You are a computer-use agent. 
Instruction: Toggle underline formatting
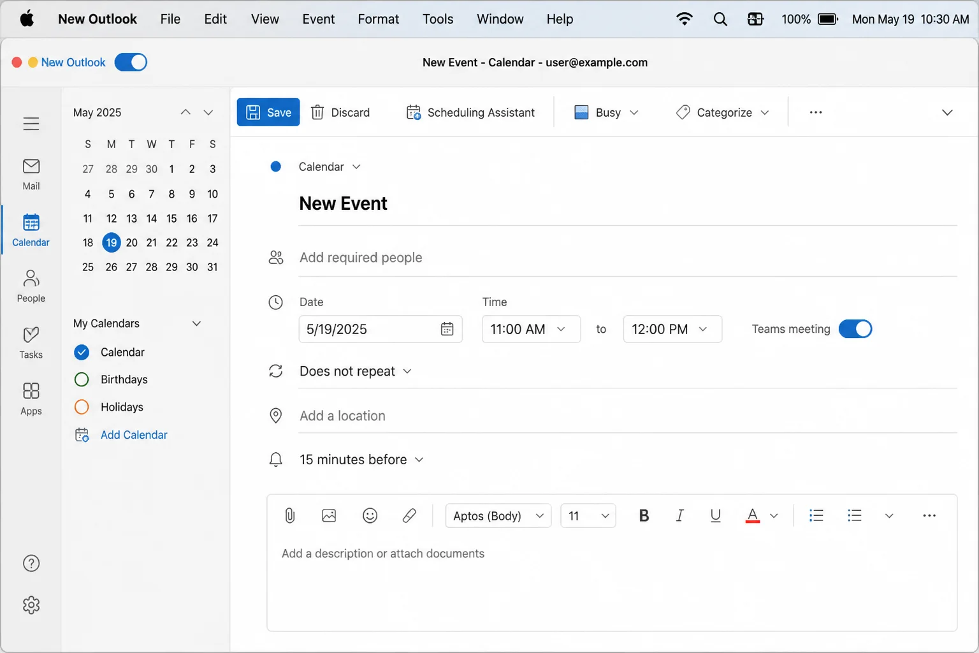[715, 515]
